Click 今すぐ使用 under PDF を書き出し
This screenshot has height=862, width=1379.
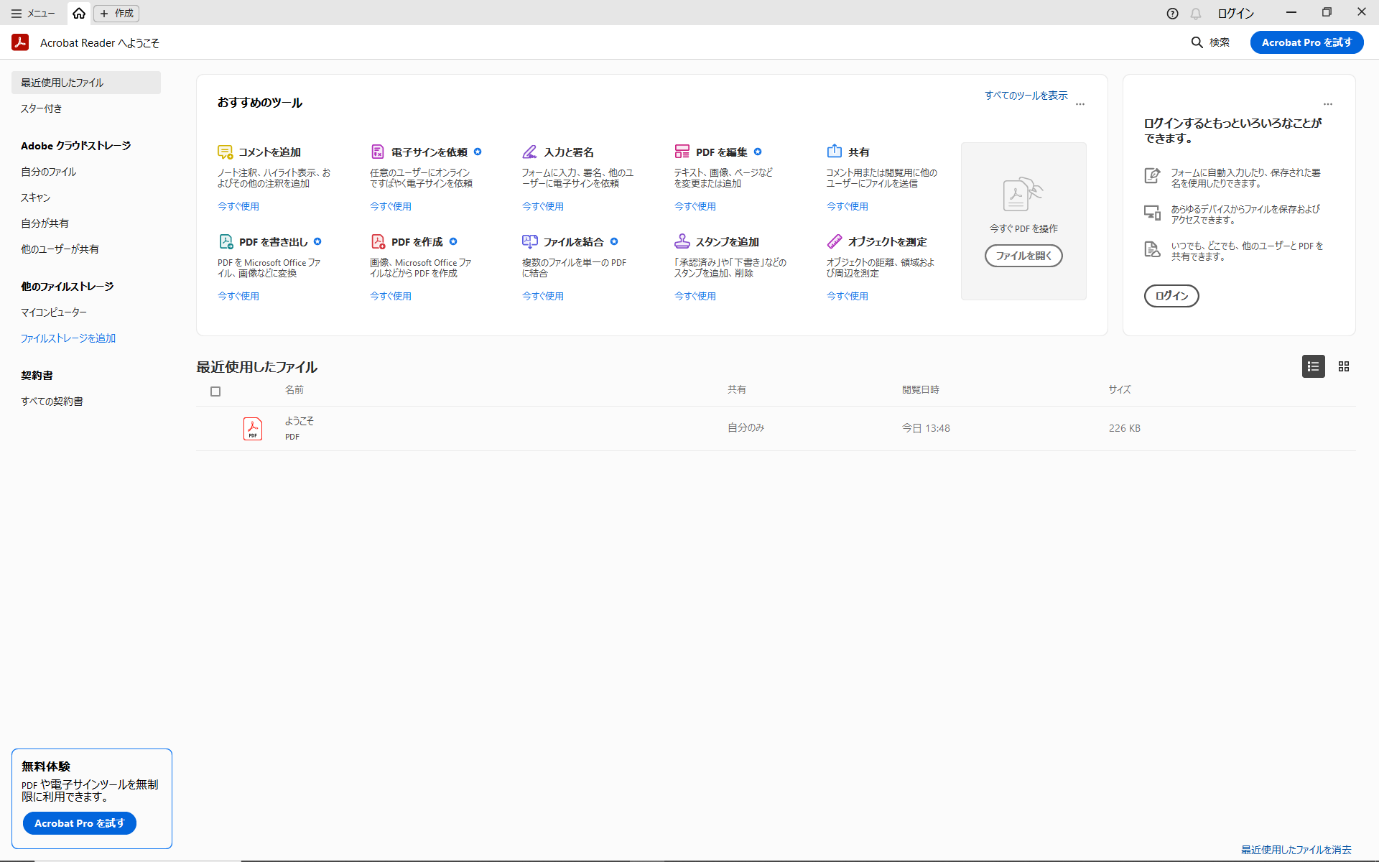(x=238, y=296)
